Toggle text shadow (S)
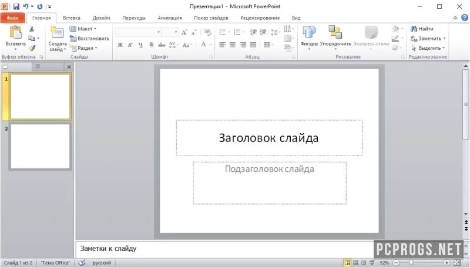This screenshot has width=470, height=268. coord(151,45)
